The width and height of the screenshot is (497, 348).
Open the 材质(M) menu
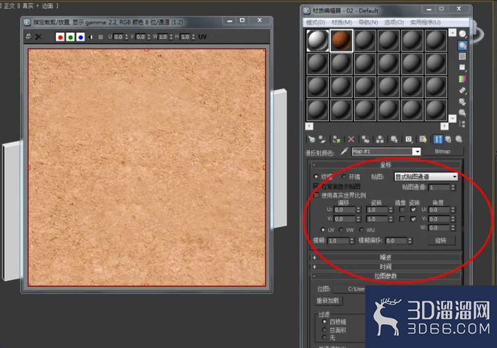tap(341, 22)
